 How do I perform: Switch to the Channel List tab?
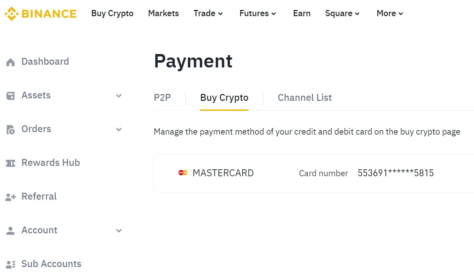(x=305, y=98)
